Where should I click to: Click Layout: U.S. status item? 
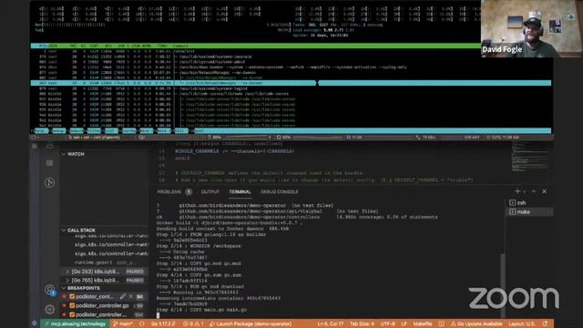(x=521, y=324)
